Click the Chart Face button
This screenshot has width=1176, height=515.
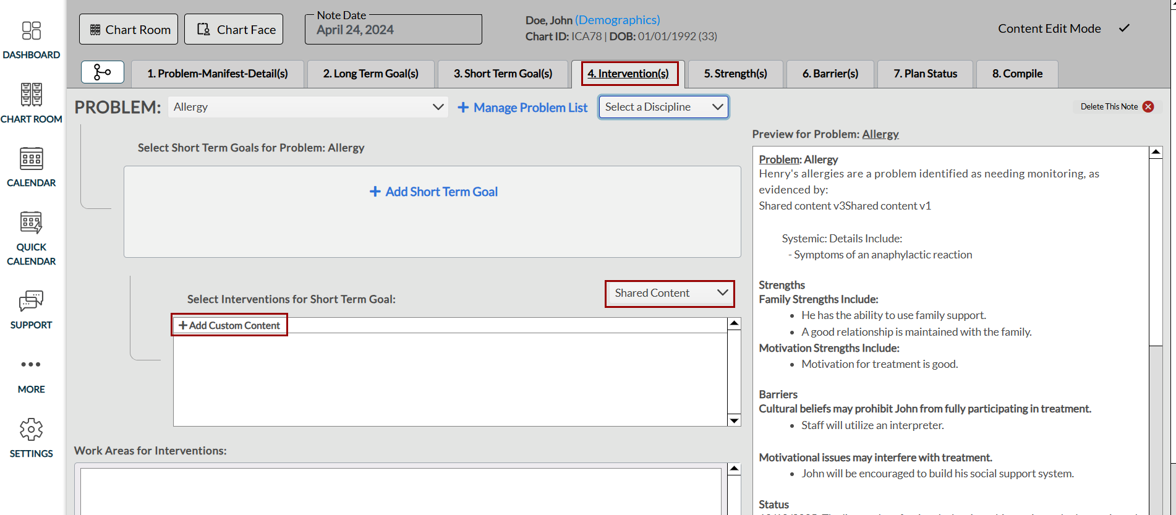[234, 30]
